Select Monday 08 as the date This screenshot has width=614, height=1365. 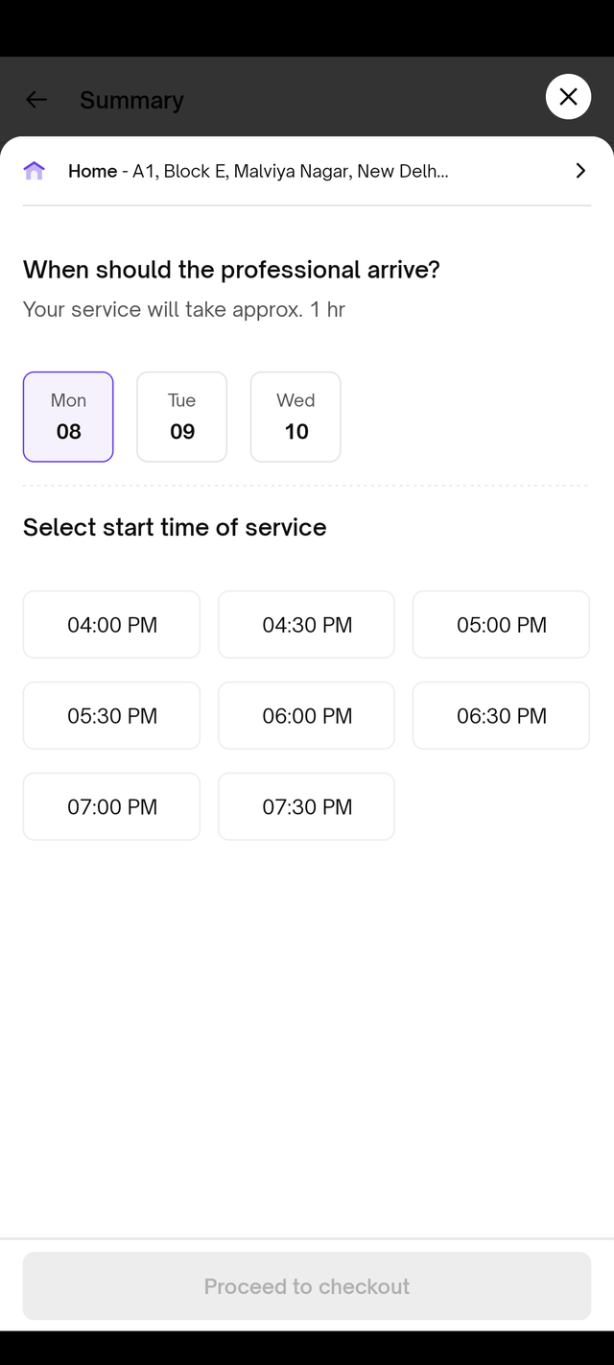68,417
